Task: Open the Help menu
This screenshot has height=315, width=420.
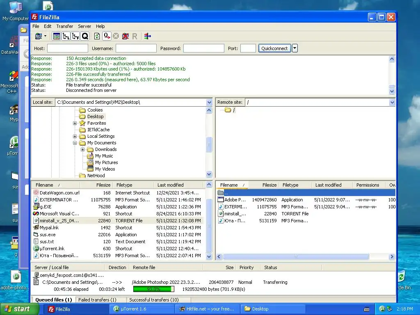Action: [100, 26]
